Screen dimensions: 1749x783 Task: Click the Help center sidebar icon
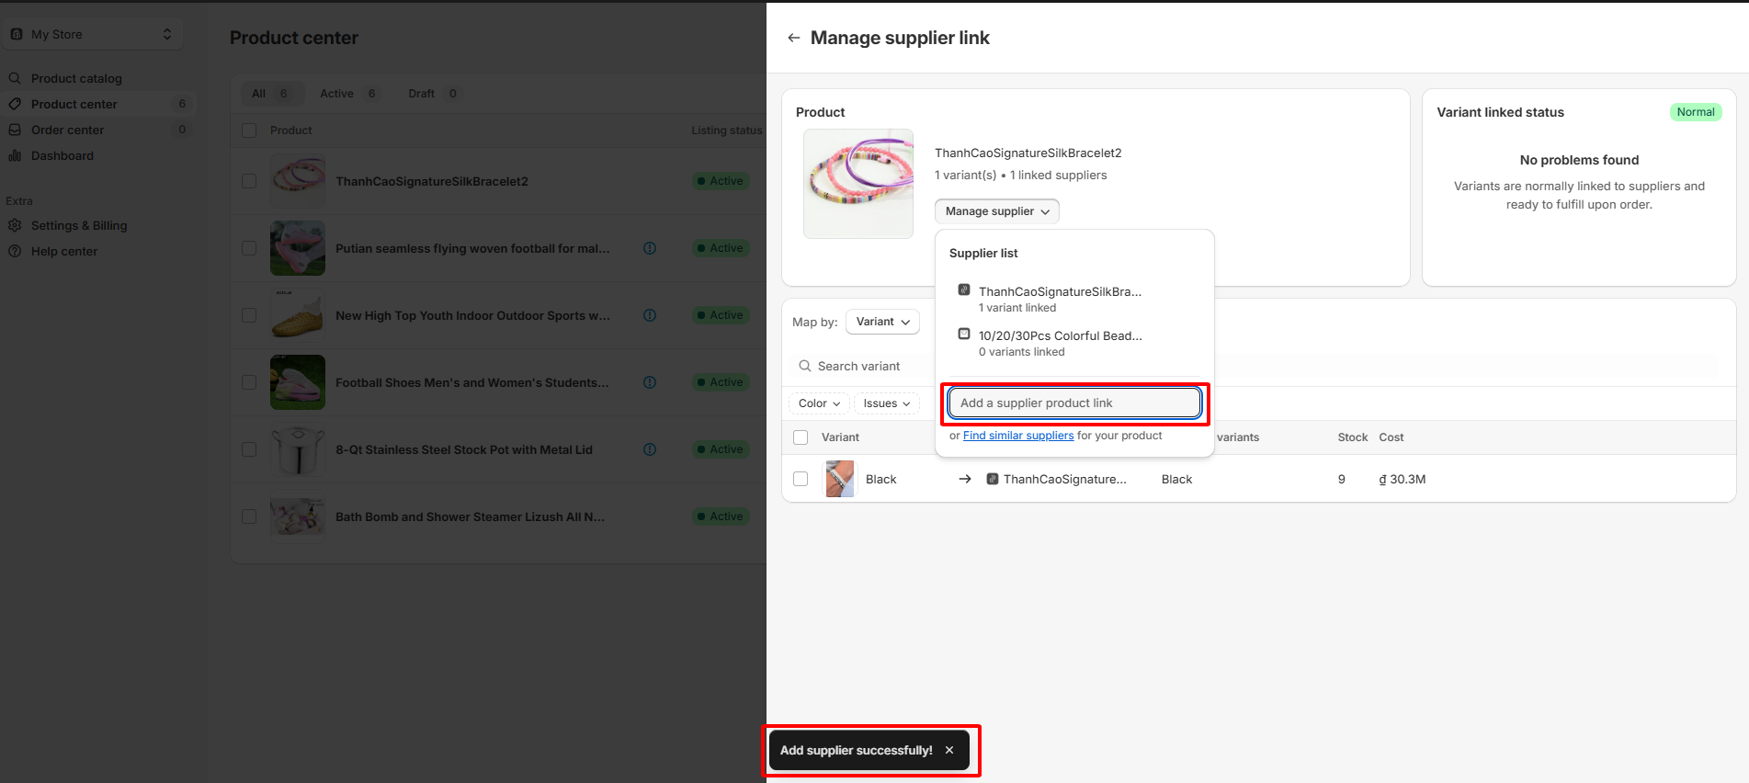coord(15,251)
